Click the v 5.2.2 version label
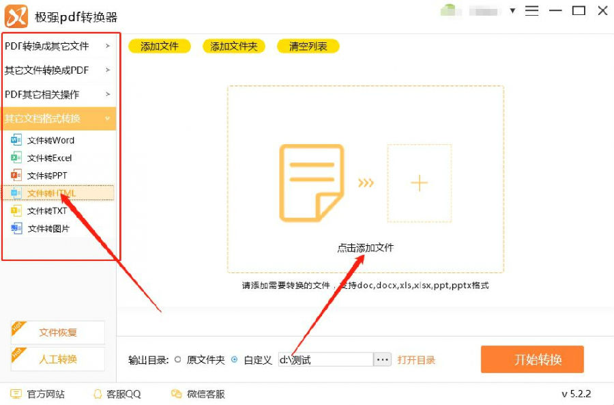 click(x=576, y=393)
